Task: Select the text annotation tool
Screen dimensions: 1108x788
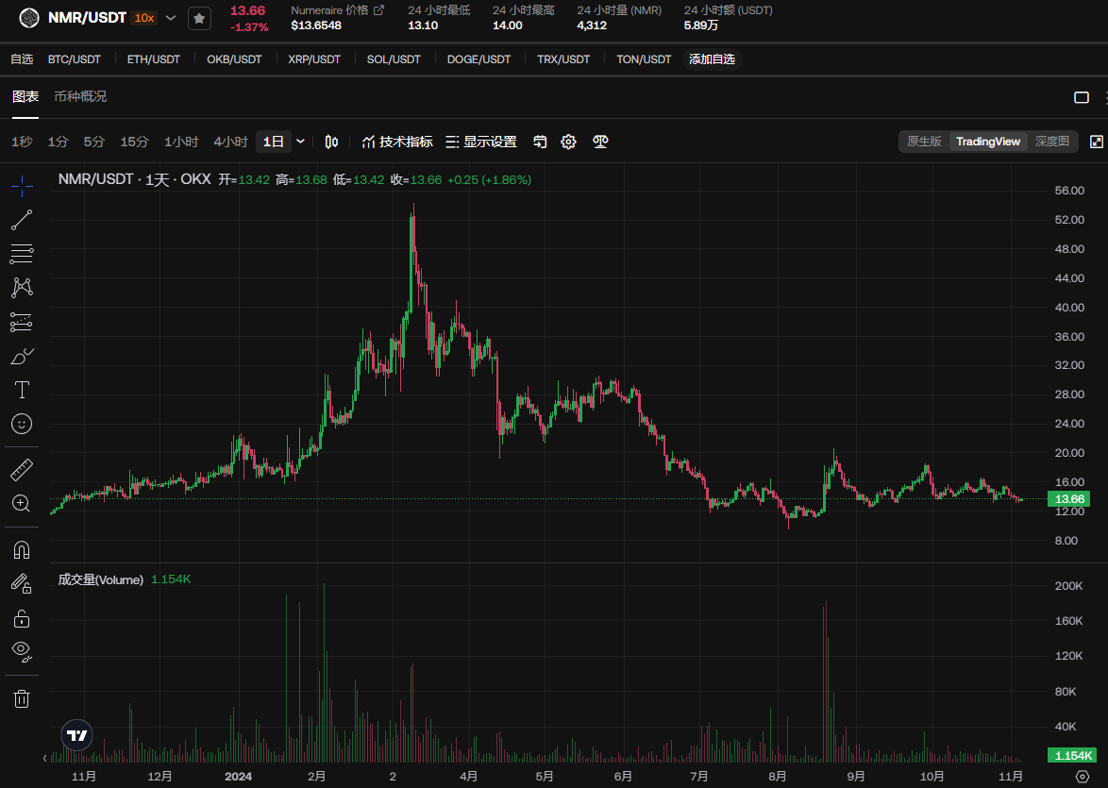Action: coord(22,390)
